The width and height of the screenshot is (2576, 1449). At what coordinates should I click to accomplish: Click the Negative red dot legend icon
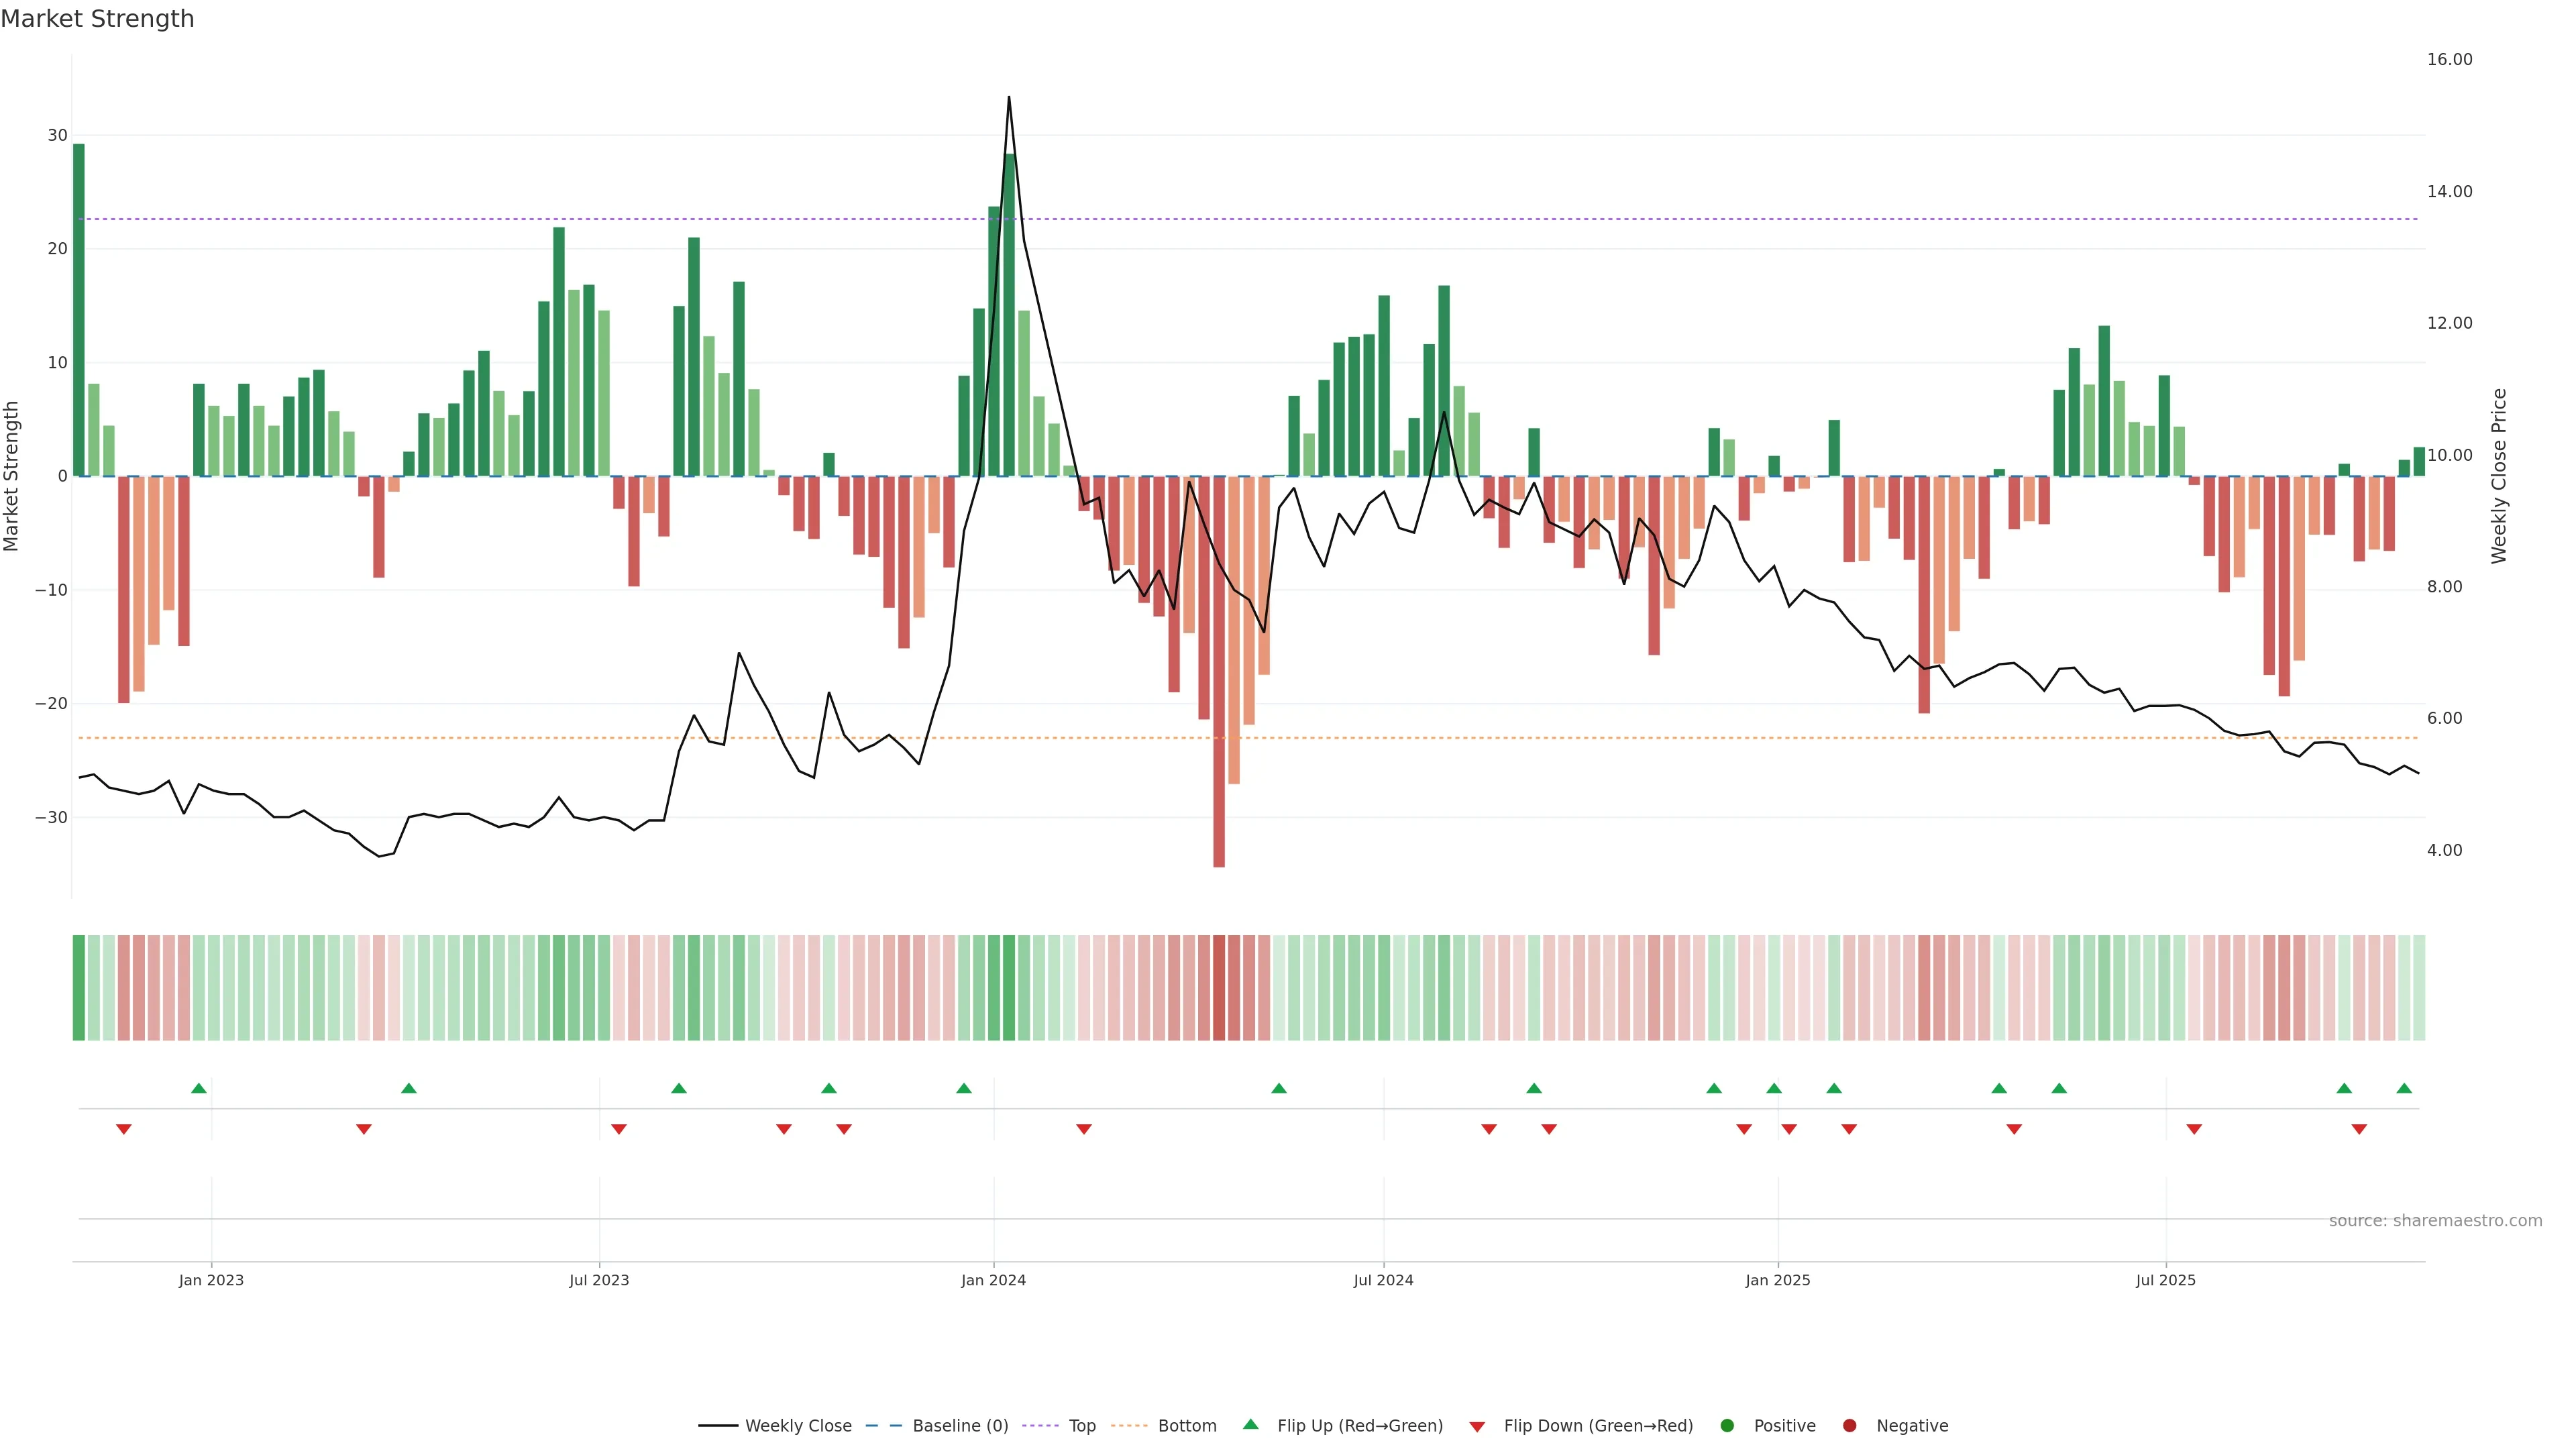tap(1849, 1426)
